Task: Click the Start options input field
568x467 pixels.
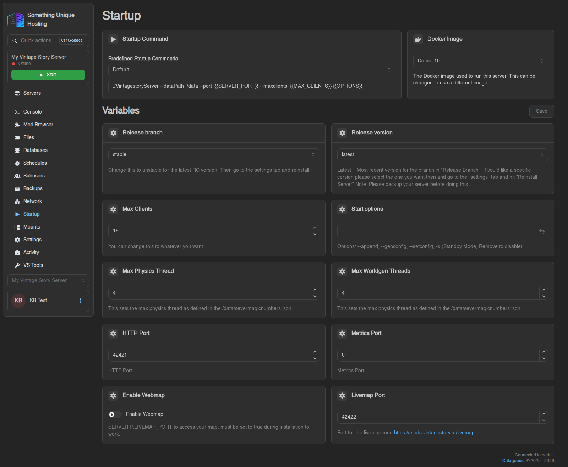Action: coord(442,231)
